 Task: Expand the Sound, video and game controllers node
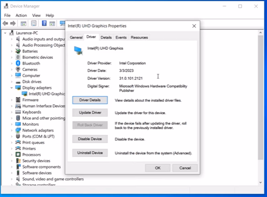tap(12, 179)
